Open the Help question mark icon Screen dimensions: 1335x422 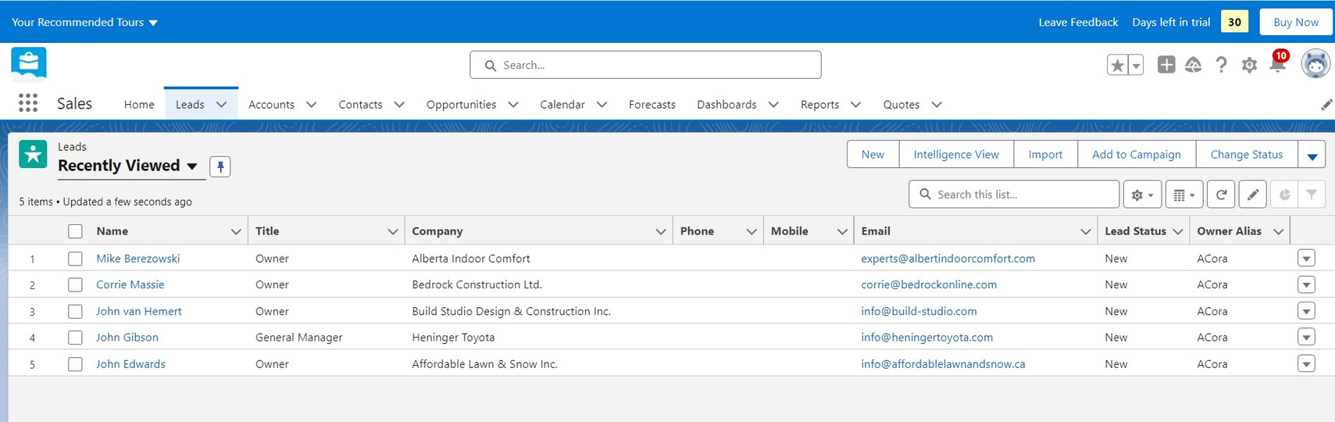(x=1221, y=65)
